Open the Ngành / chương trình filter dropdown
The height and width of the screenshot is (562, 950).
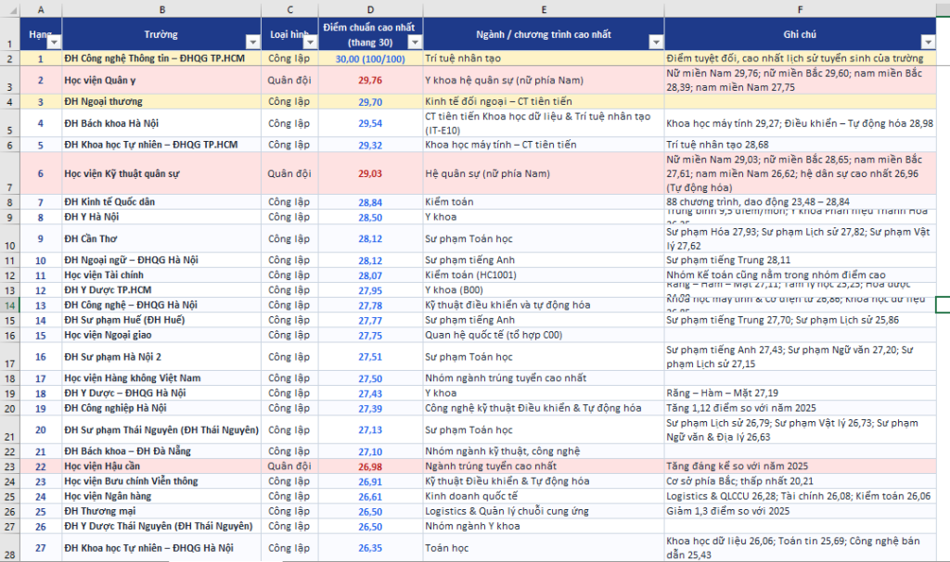[x=656, y=42]
